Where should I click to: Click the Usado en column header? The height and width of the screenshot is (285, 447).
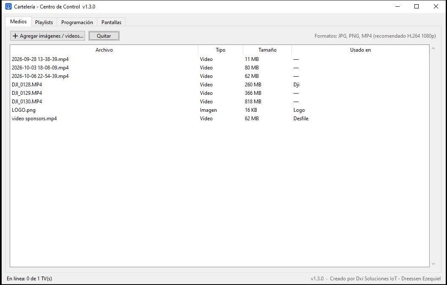coord(360,50)
